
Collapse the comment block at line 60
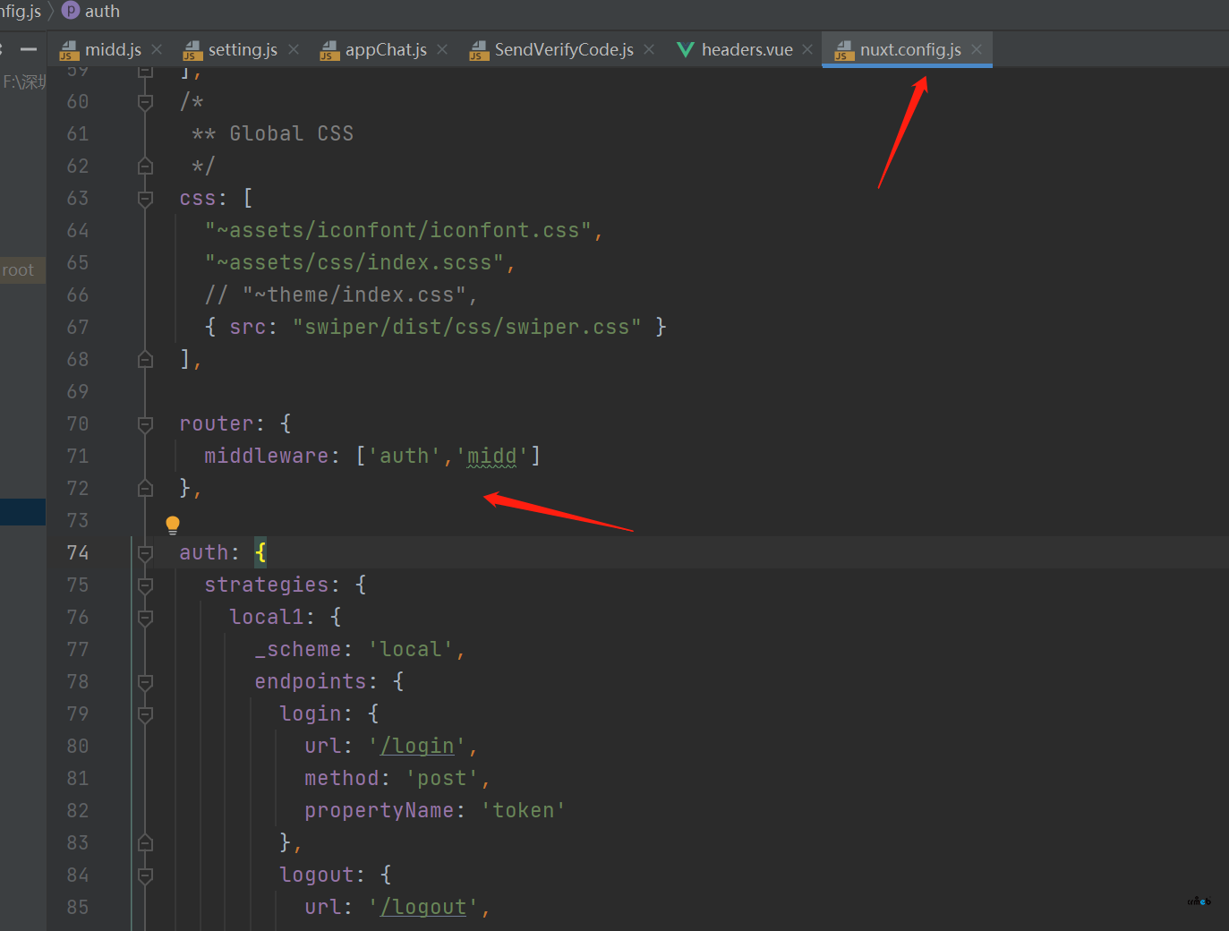145,102
